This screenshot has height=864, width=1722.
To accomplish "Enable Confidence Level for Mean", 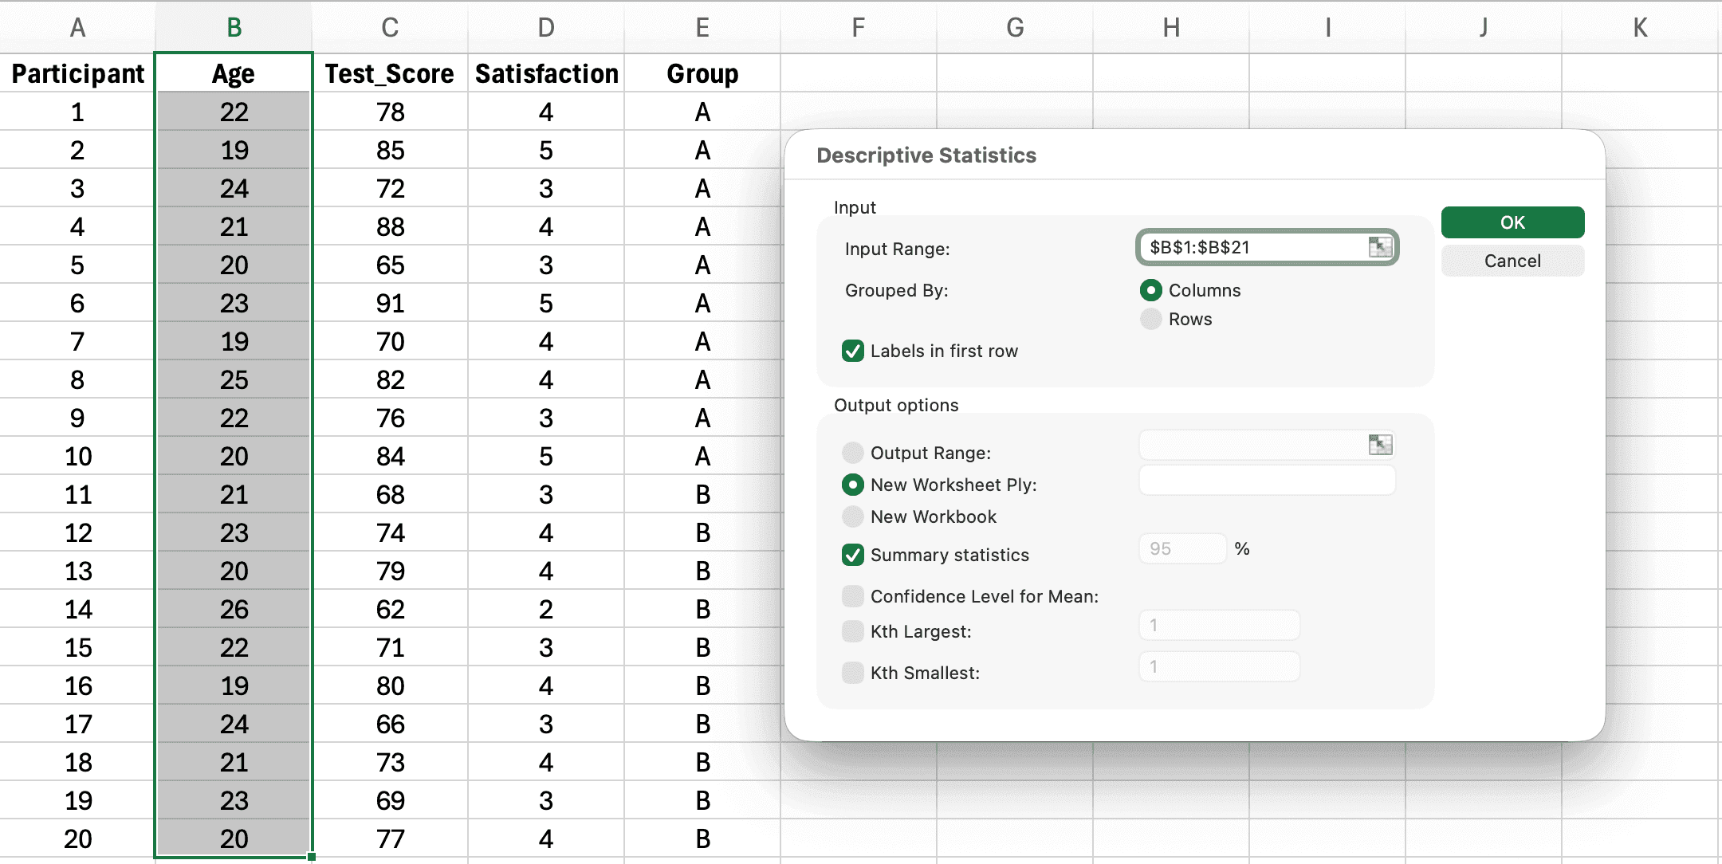I will click(852, 596).
